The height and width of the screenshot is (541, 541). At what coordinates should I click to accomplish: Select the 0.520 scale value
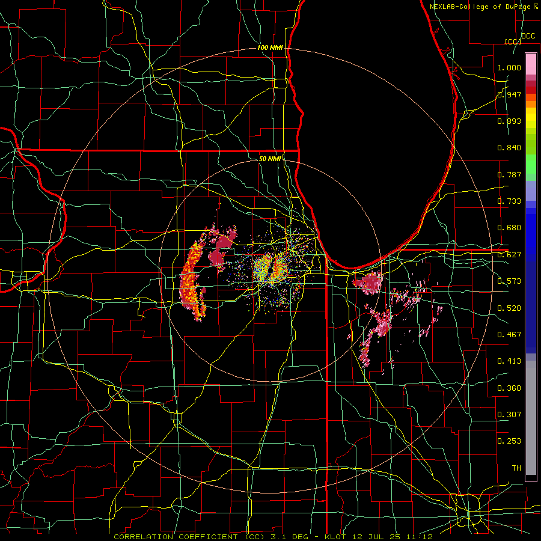[x=509, y=308]
